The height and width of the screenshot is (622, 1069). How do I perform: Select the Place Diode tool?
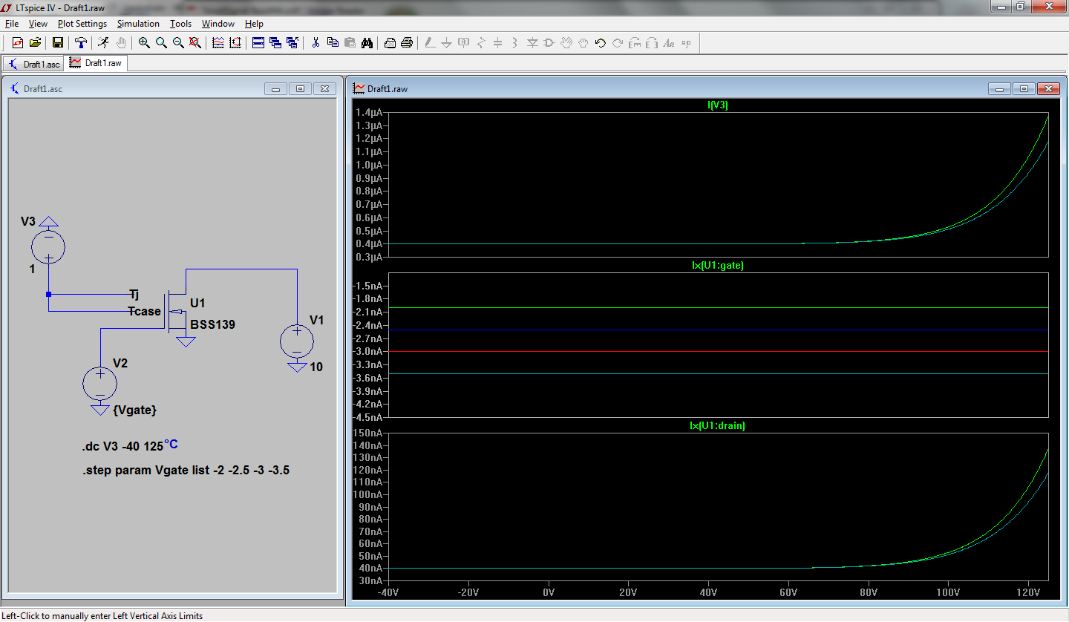point(532,43)
